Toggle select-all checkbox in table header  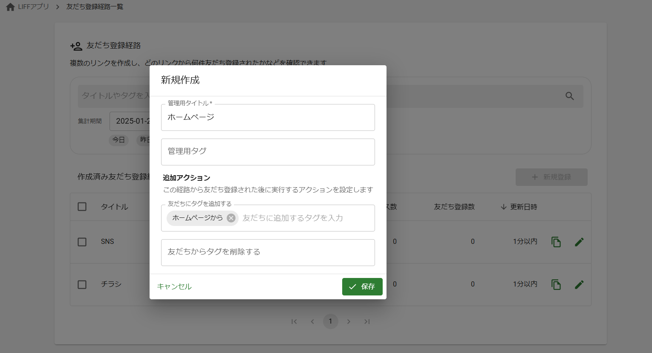[x=82, y=207]
